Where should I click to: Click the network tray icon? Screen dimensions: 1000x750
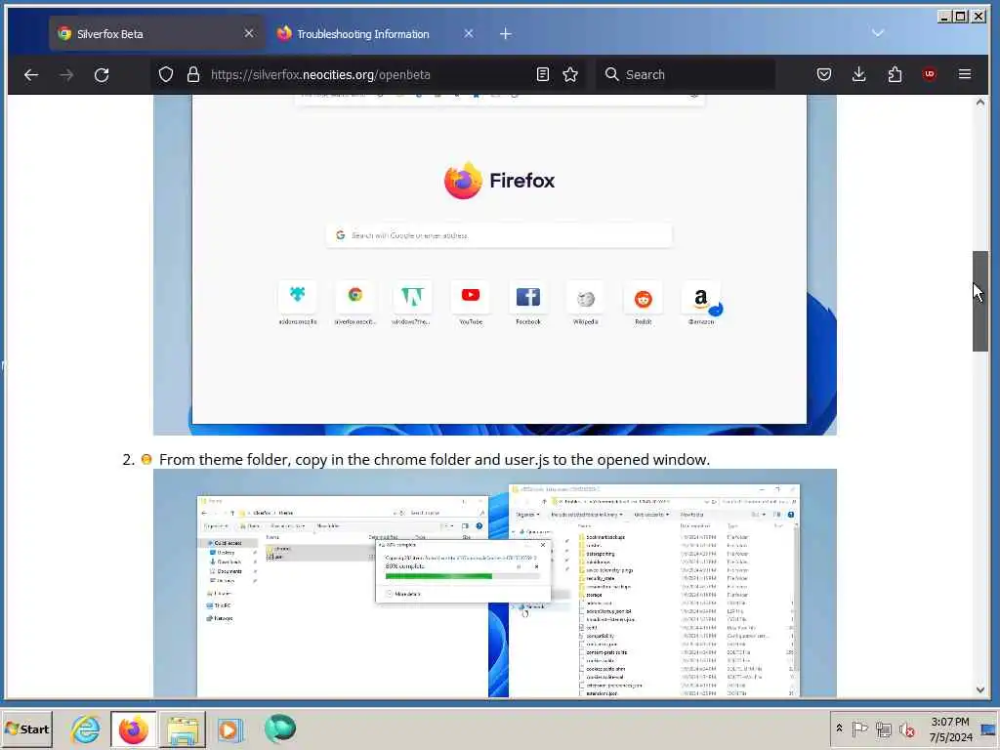point(883,729)
